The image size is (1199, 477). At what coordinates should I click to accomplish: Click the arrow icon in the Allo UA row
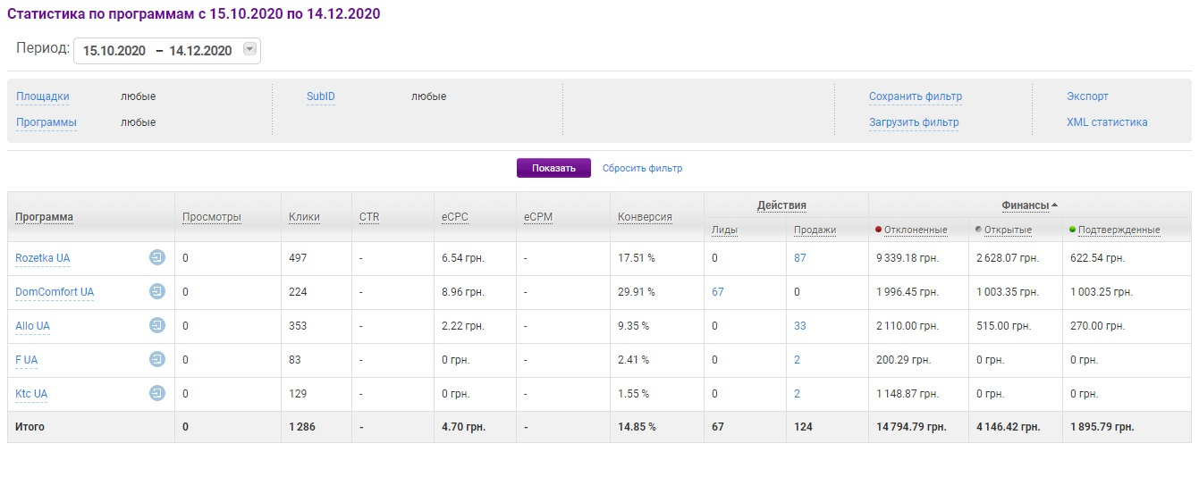coord(157,326)
